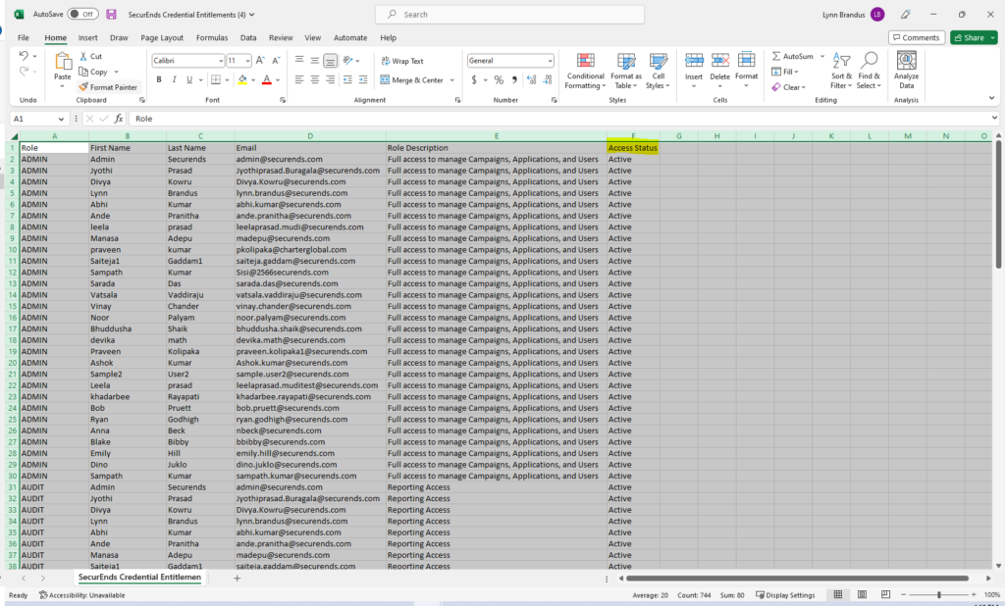1005x606 pixels.
Task: Toggle left text alignment
Action: (x=299, y=79)
